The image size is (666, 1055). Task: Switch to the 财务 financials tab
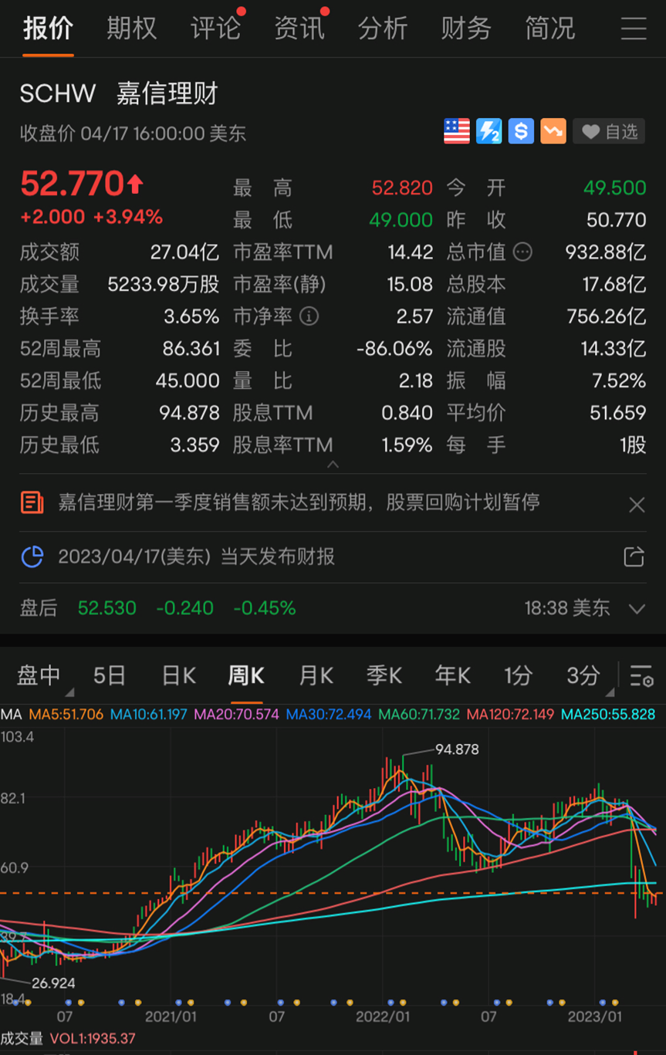point(466,28)
